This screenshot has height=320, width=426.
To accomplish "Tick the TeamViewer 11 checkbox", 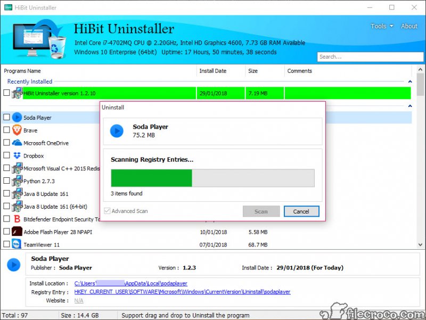I will click(6, 244).
